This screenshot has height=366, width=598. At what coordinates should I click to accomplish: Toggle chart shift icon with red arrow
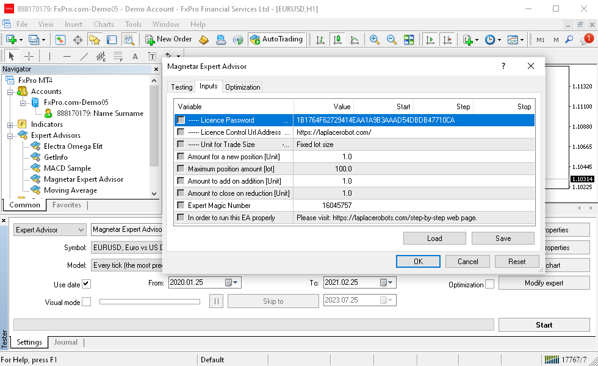pyautogui.click(x=447, y=39)
